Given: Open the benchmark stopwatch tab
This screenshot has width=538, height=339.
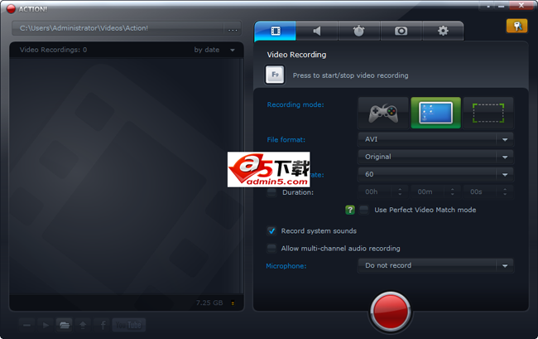Looking at the screenshot, I should [x=359, y=31].
